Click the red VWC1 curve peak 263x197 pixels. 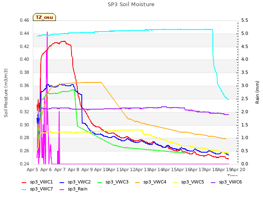[63, 41]
